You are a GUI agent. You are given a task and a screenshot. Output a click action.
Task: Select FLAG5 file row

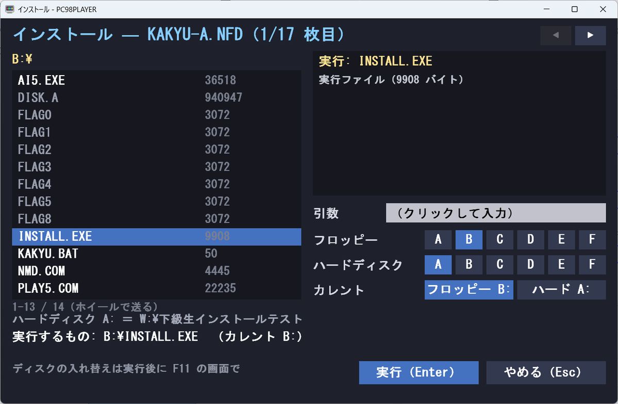(157, 201)
